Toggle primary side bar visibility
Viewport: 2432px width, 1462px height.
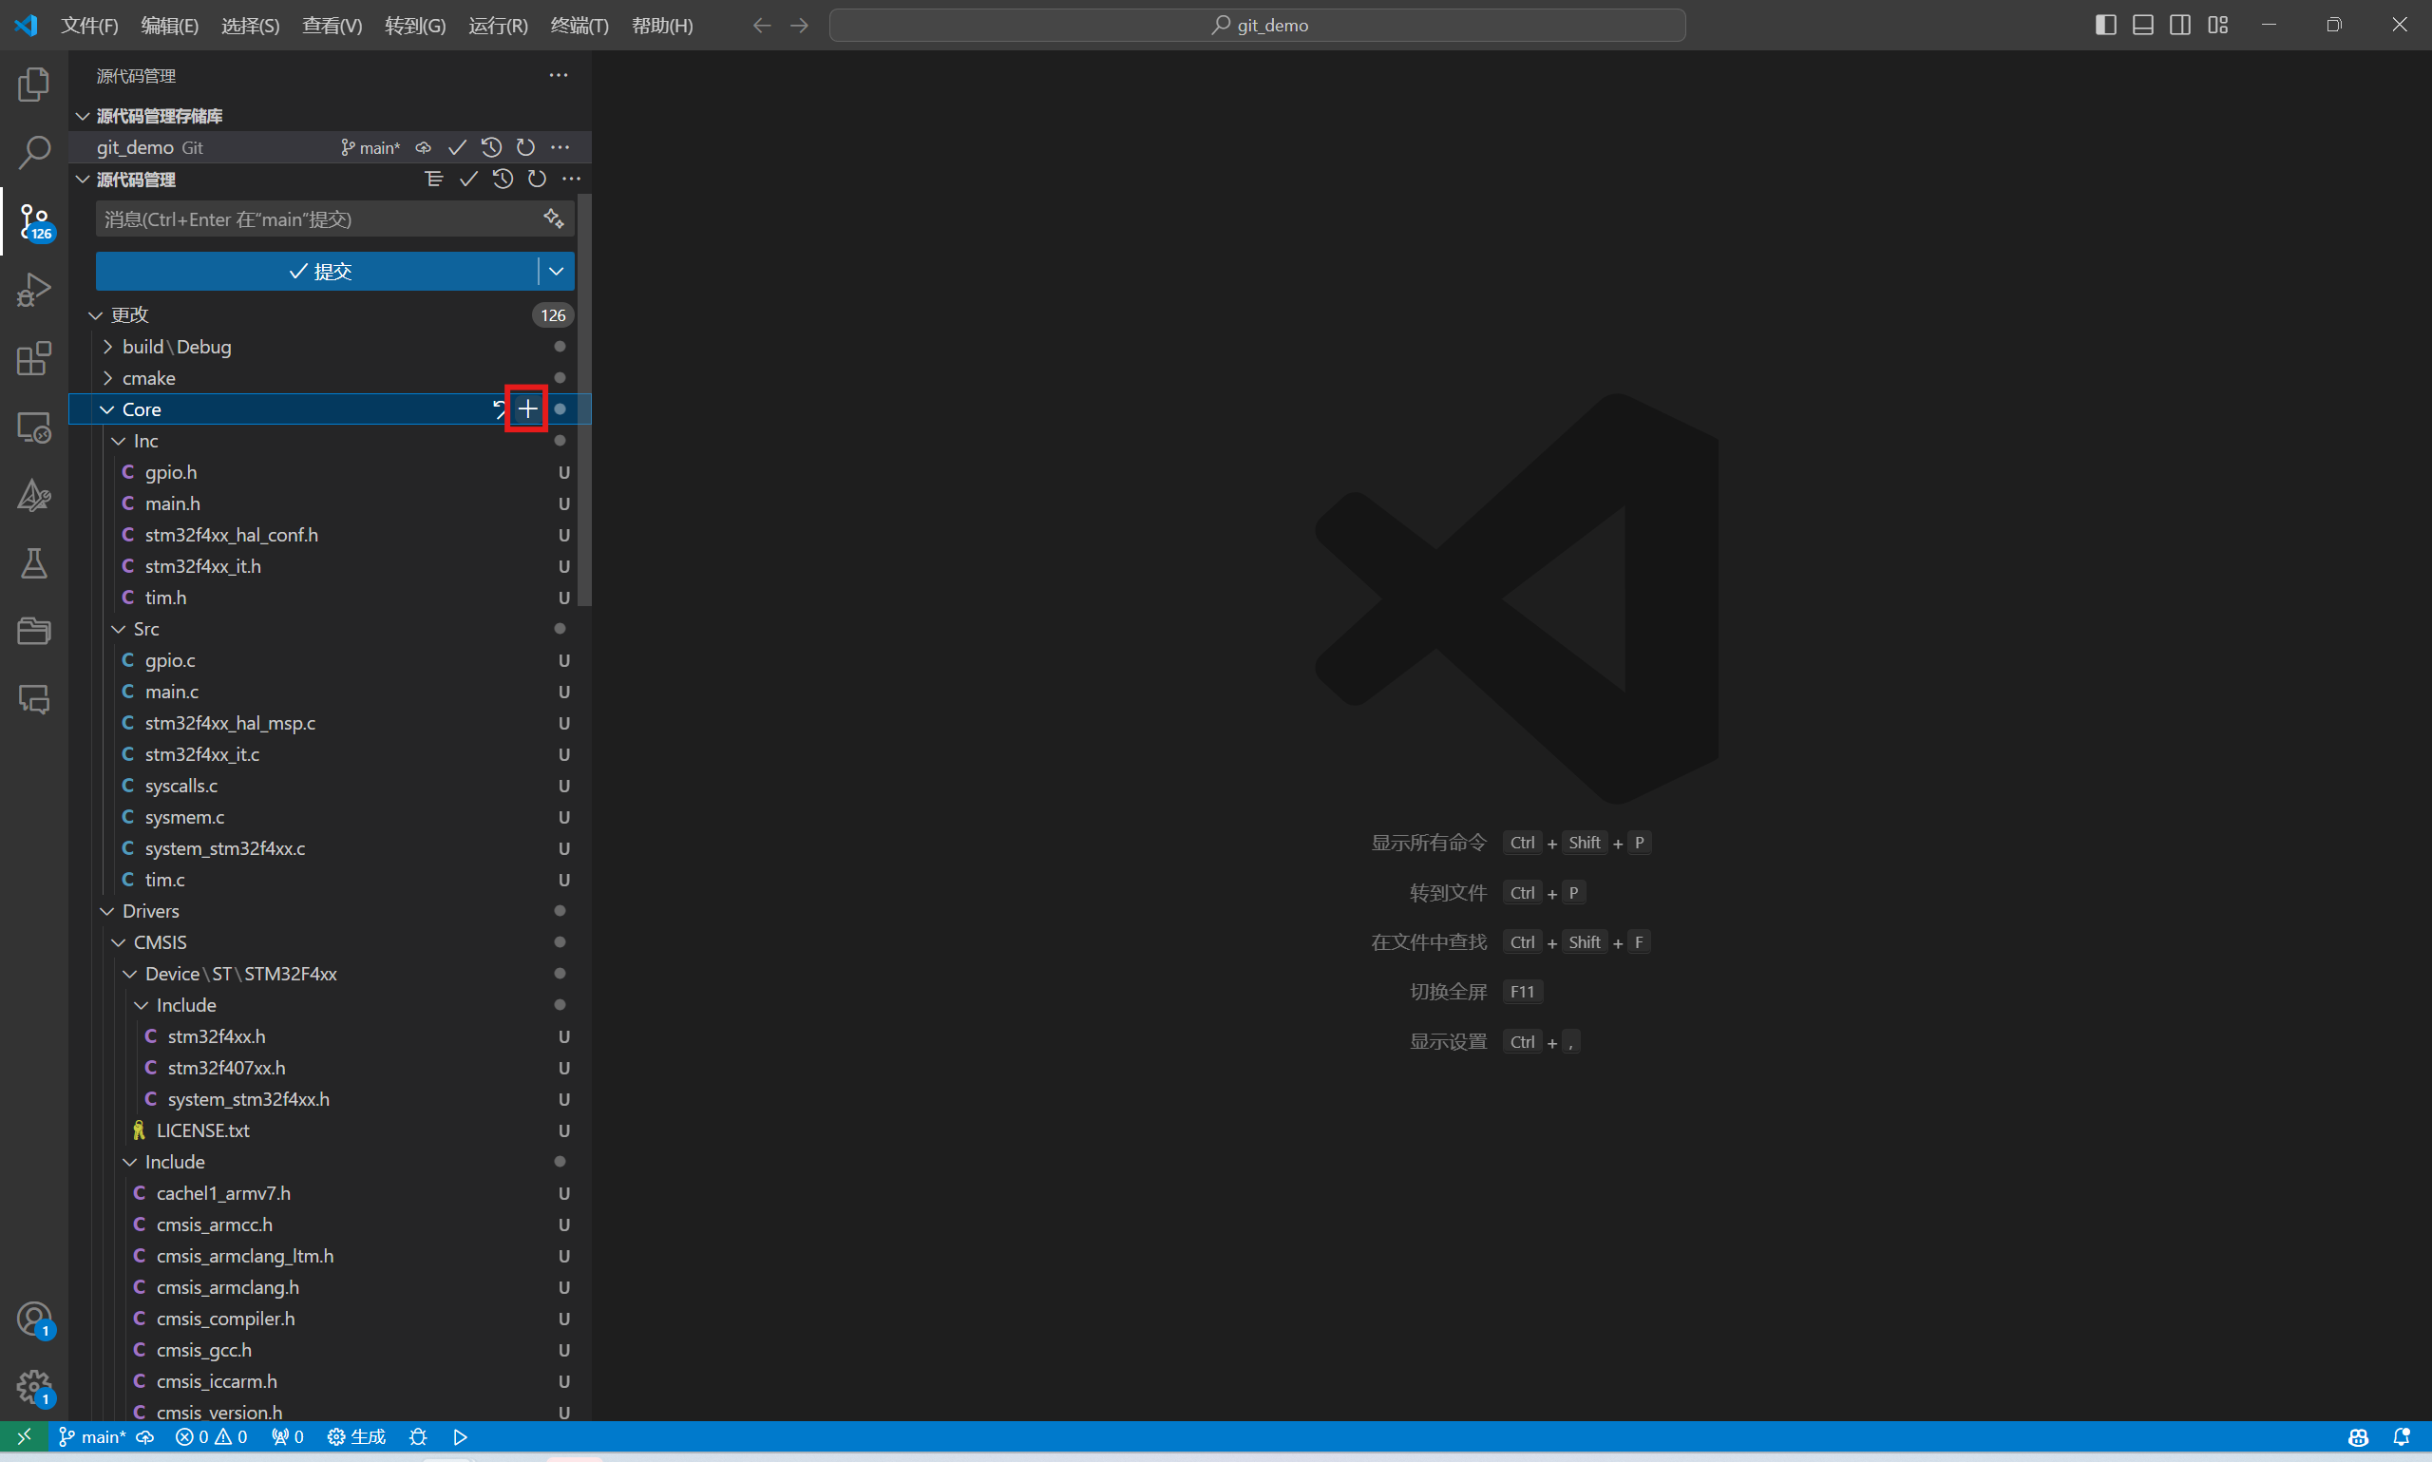pos(2105,25)
